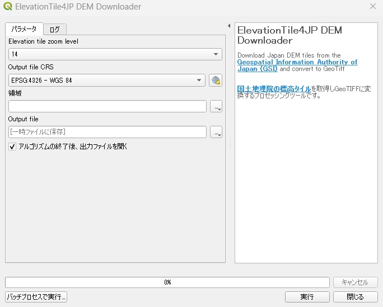The width and height of the screenshot is (383, 307).
Task: Focus the Output file path field
Action: pos(108,132)
